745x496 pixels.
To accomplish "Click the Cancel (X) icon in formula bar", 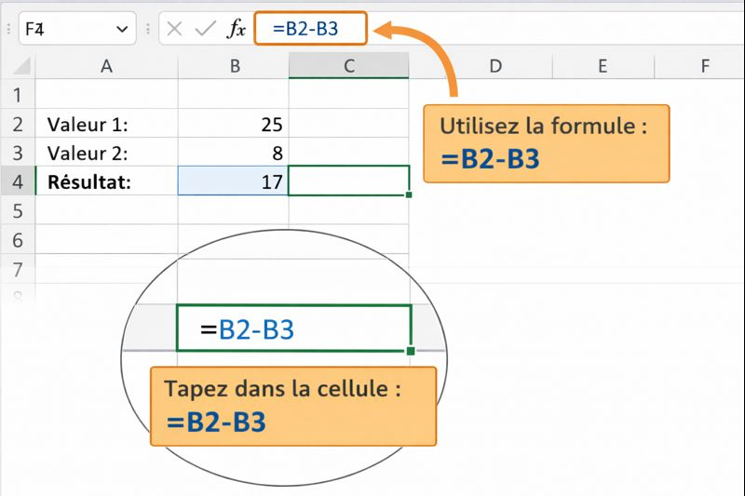I will pyautogui.click(x=174, y=29).
